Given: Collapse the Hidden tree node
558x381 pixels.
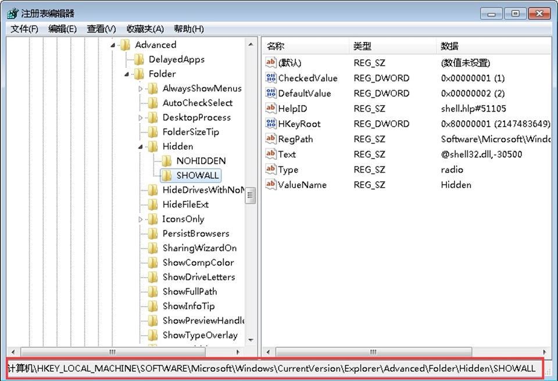Looking at the screenshot, I should click(x=141, y=147).
